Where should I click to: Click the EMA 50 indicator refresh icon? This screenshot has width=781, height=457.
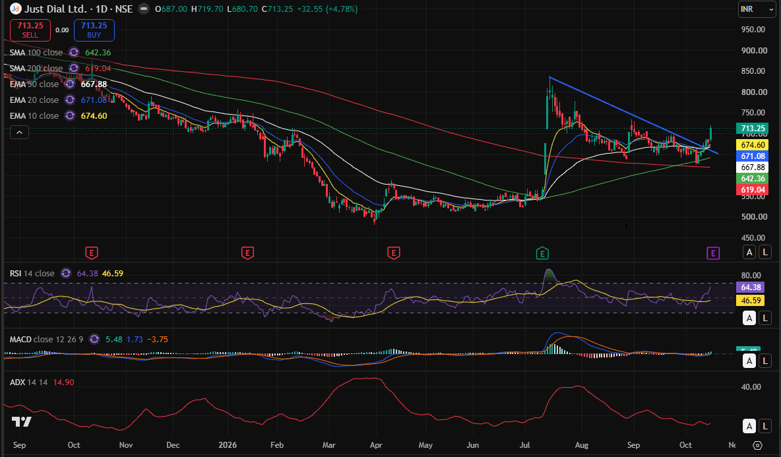pos(70,84)
